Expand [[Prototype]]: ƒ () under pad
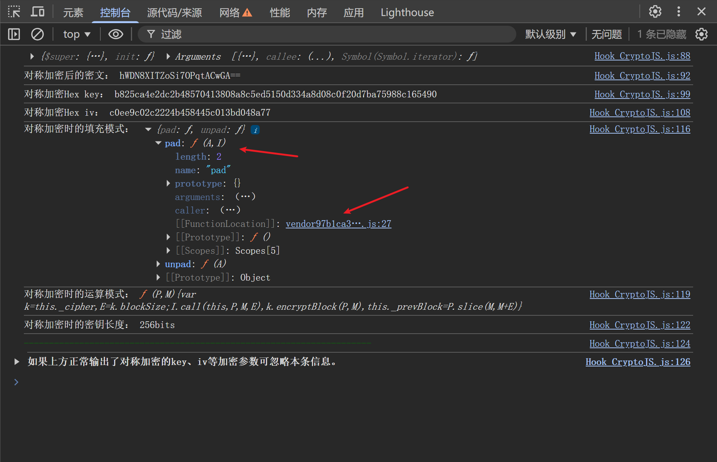 click(168, 237)
